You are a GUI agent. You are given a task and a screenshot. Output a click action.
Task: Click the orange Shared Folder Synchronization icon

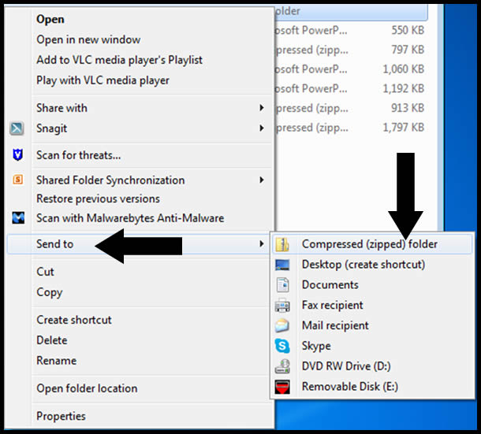click(x=18, y=180)
